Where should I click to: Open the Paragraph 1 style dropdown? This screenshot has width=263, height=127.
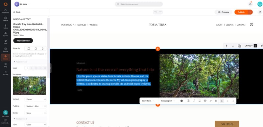point(168,101)
